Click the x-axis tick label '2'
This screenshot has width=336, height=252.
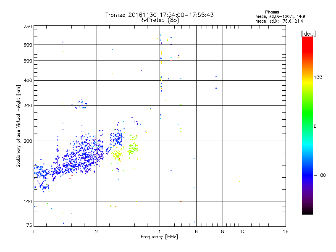97,231
